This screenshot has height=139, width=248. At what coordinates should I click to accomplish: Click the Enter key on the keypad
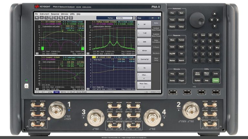217,60
